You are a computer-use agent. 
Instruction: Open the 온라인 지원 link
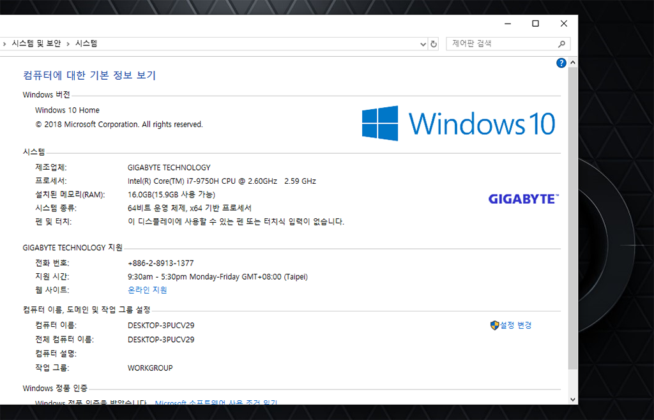click(x=148, y=290)
